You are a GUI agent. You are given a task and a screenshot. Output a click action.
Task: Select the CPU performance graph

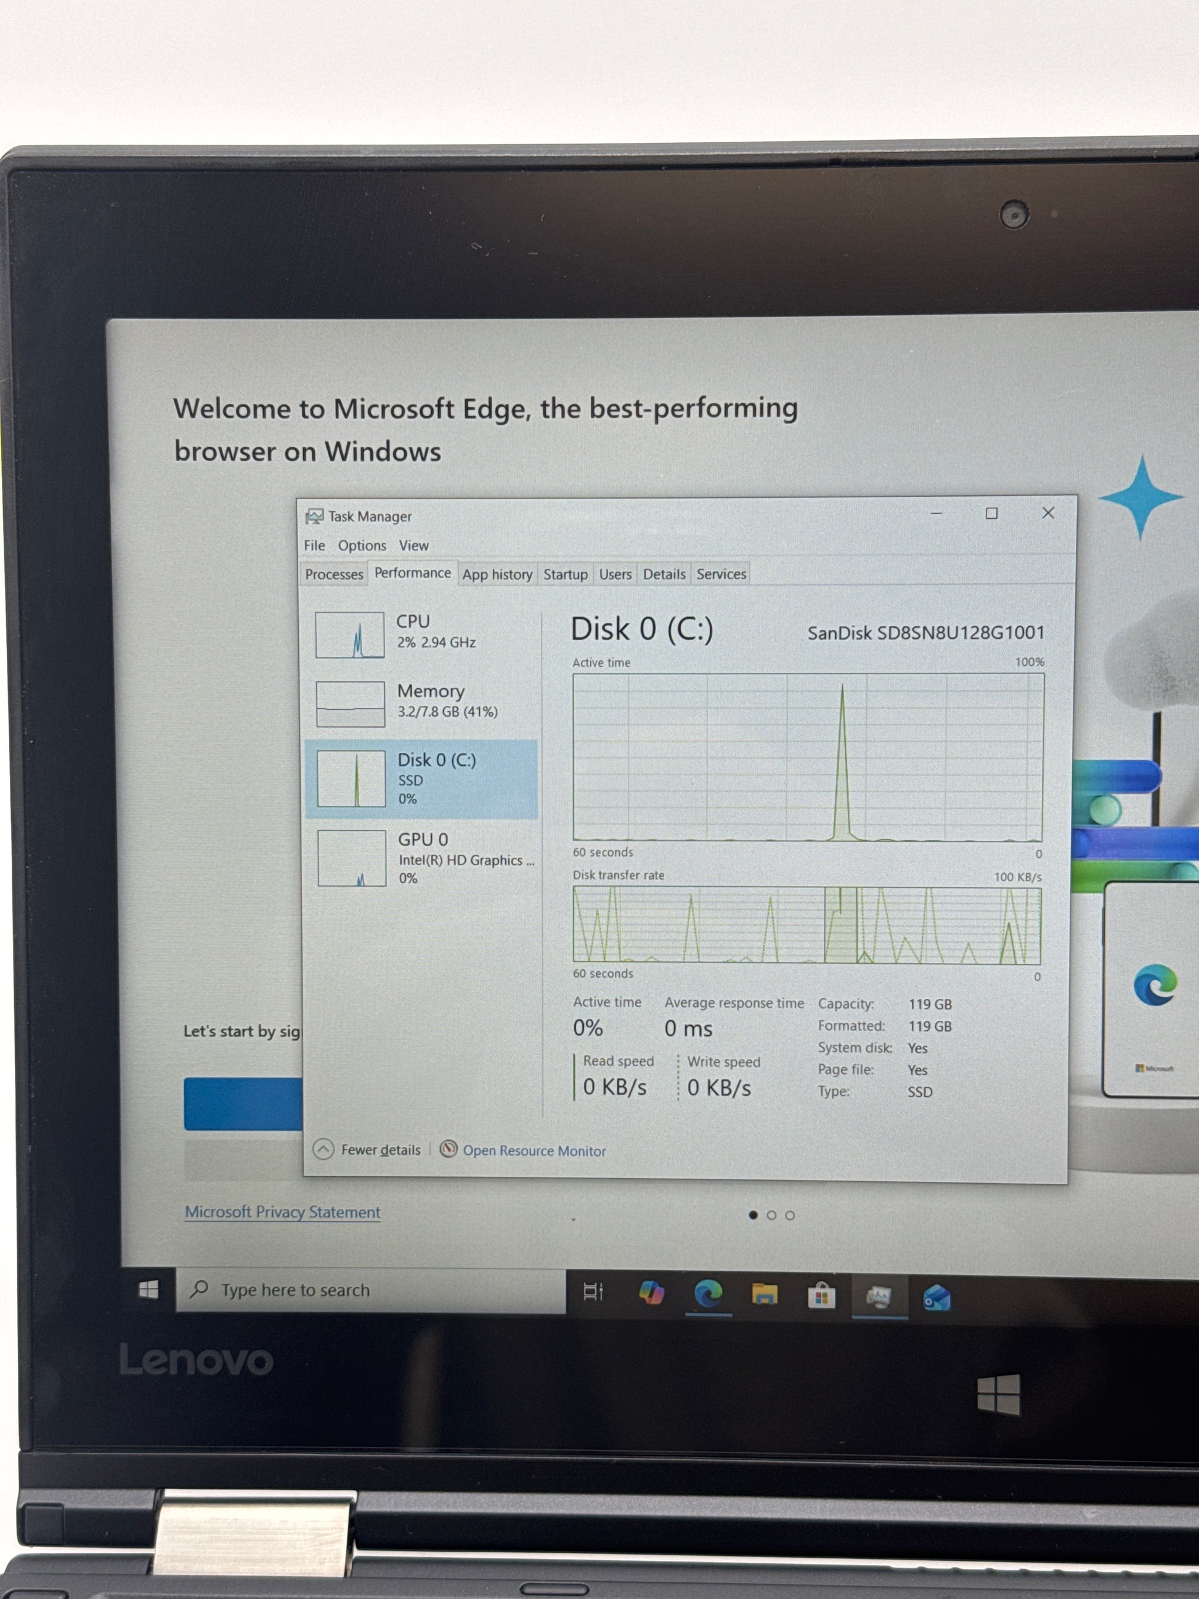[350, 635]
